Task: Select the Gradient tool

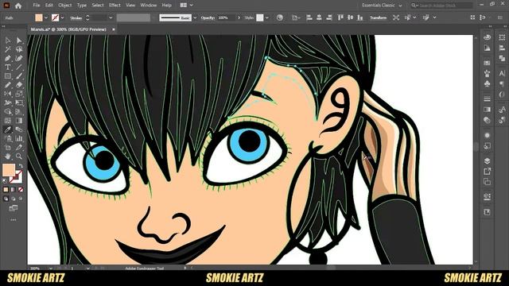Action: point(19,121)
